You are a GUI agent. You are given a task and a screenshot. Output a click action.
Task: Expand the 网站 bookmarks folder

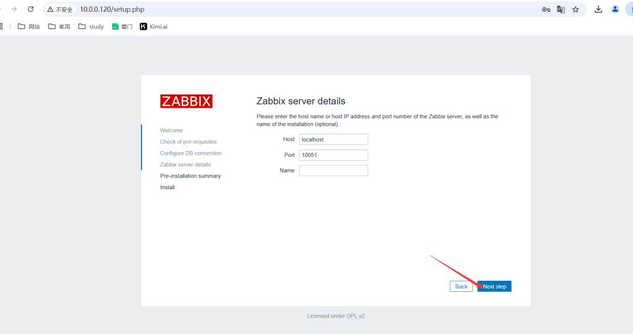coord(29,27)
